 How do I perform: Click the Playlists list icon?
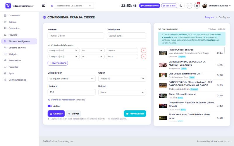point(5,35)
